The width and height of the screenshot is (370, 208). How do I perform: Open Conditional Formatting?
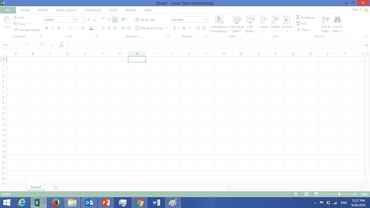(219, 24)
